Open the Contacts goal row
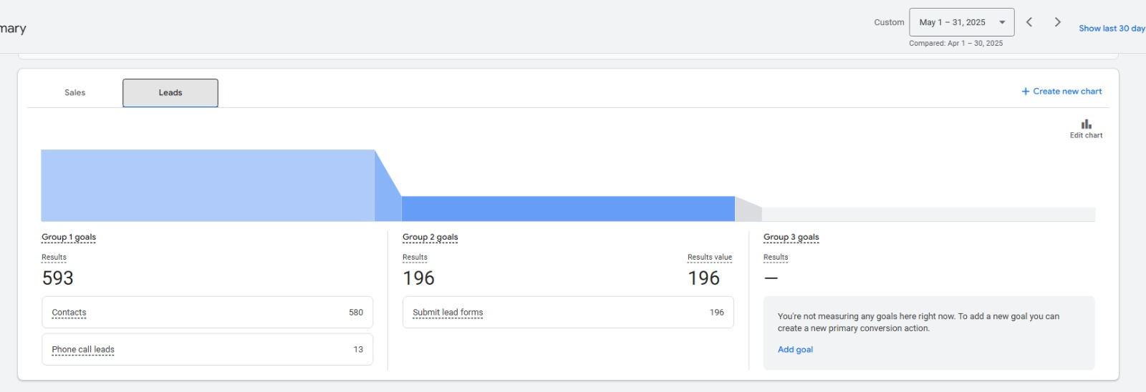 207,313
